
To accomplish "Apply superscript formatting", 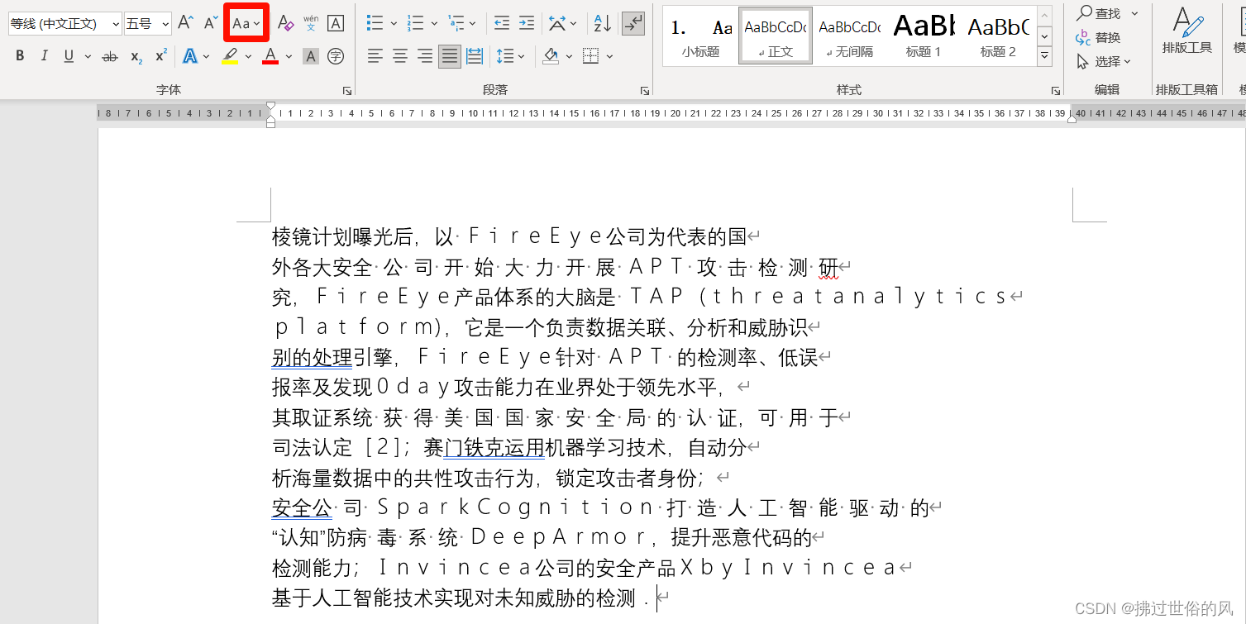I will click(x=161, y=56).
